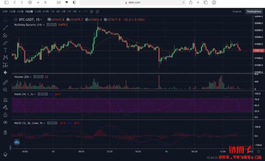Toggle stay in drawing mode
Image resolution: width=265 pixels, height=161 pixels.
point(5,107)
